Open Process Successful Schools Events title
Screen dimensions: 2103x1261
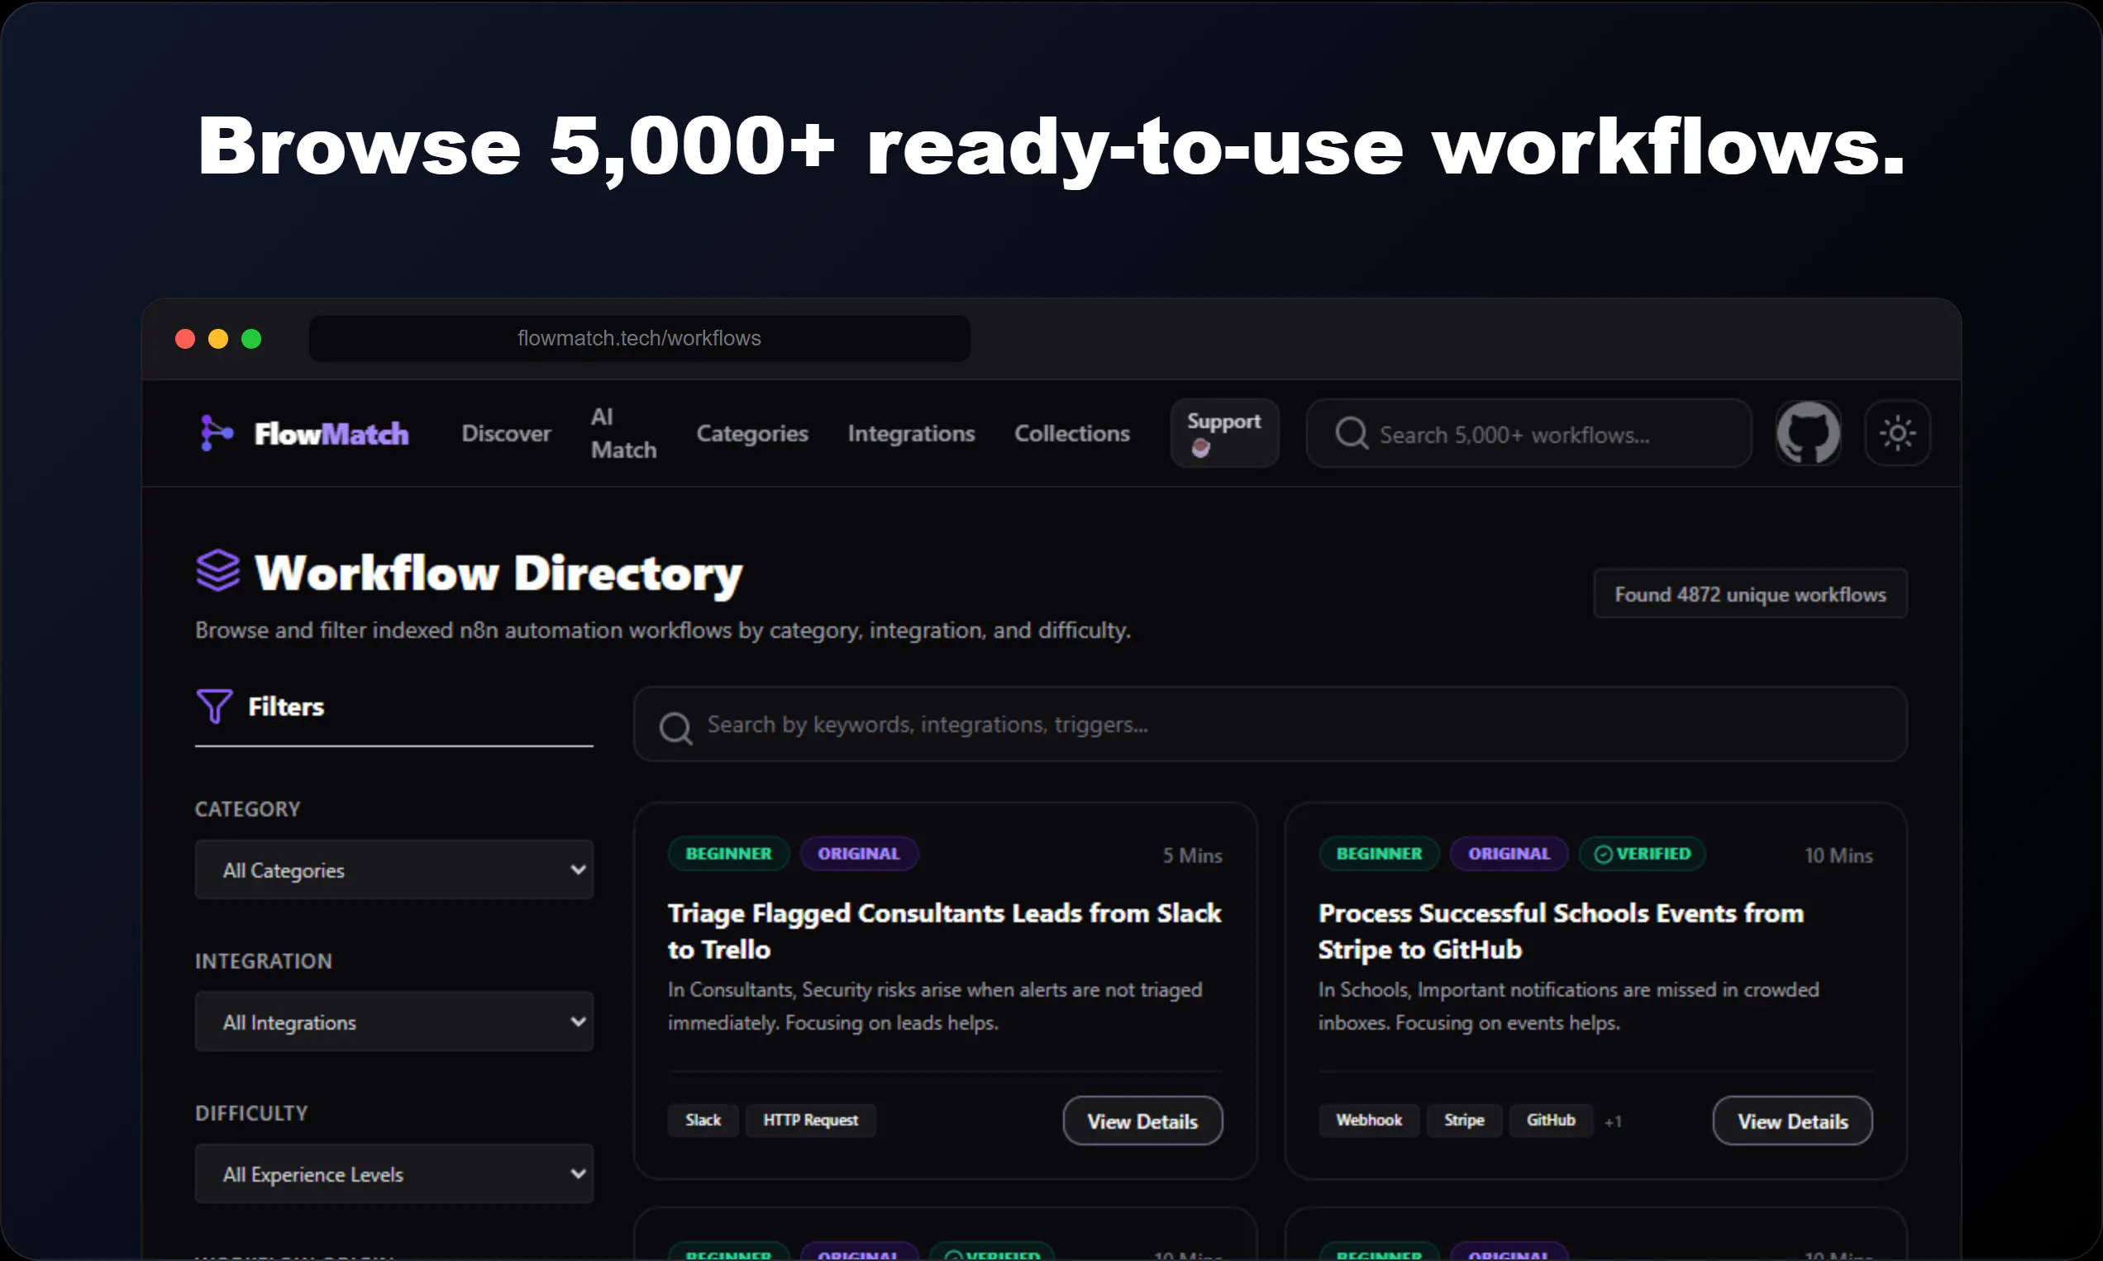[1561, 931]
